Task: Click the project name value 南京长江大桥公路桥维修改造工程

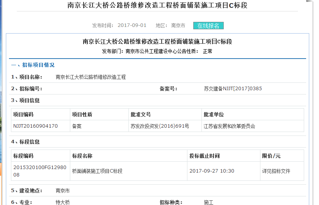Action: [91, 77]
